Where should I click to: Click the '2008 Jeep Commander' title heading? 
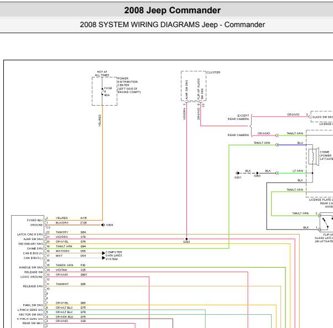[172, 10]
